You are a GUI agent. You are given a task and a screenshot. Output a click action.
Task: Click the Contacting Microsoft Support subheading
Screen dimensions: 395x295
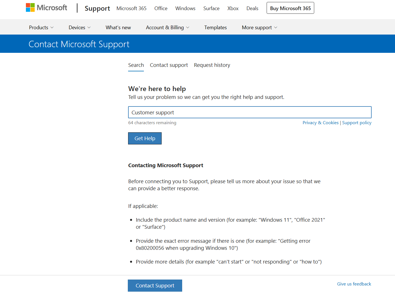point(166,165)
